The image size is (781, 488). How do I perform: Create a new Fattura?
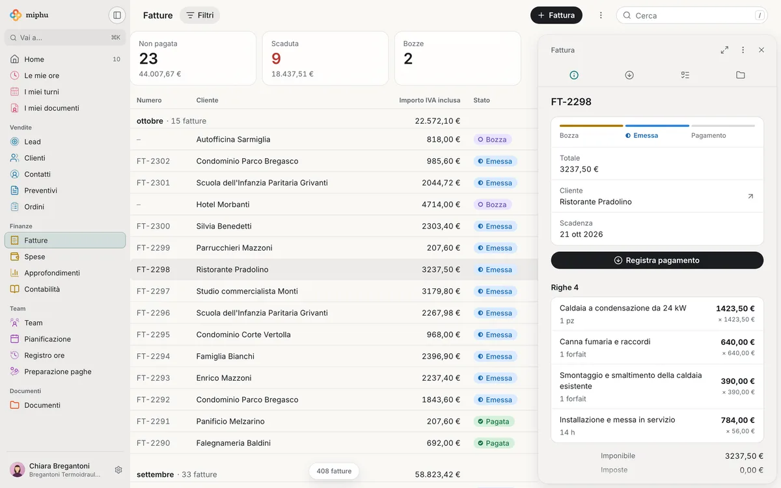tap(556, 15)
